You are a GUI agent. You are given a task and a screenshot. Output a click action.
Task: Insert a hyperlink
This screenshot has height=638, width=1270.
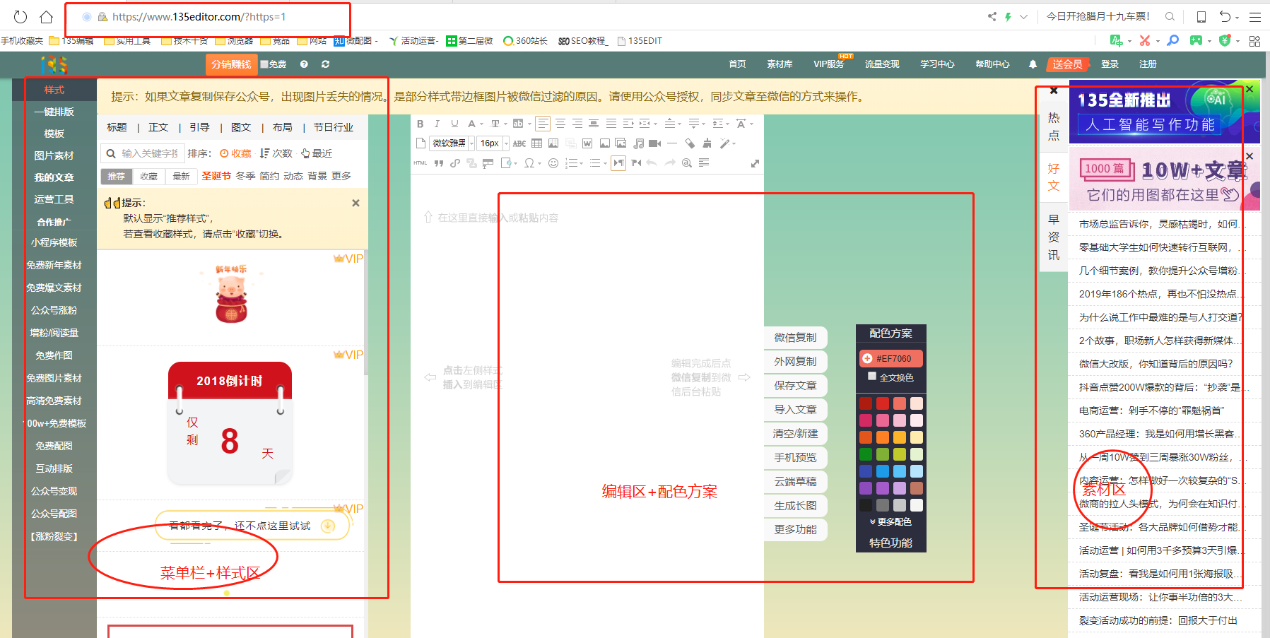click(455, 163)
